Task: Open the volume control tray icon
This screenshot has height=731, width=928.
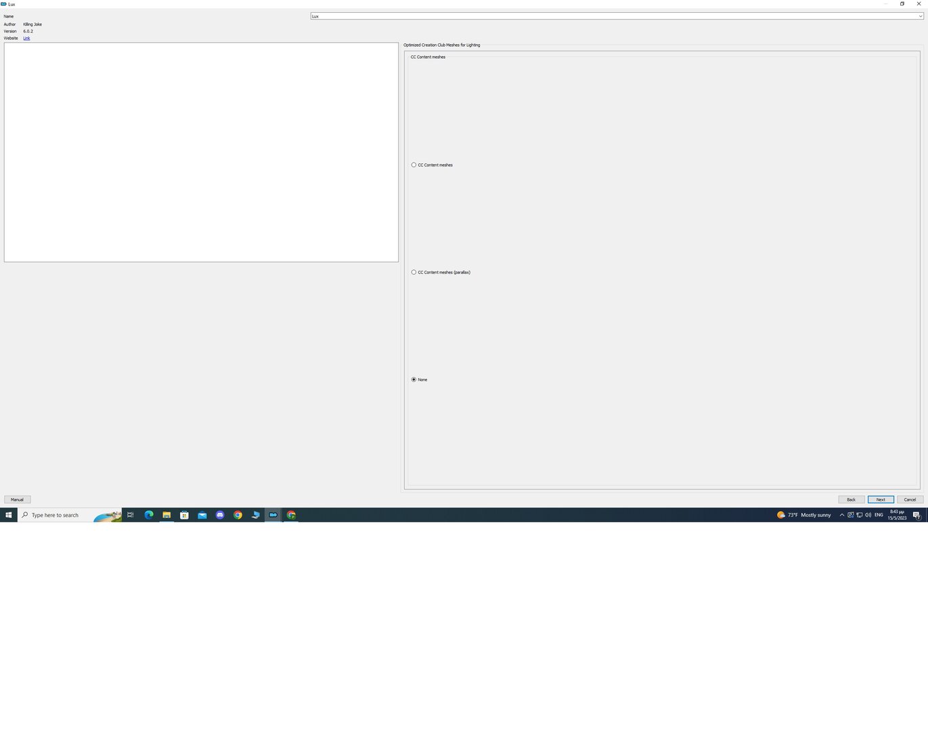Action: click(x=868, y=515)
